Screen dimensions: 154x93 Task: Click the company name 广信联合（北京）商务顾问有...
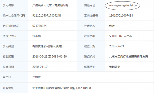(x=52, y=5)
